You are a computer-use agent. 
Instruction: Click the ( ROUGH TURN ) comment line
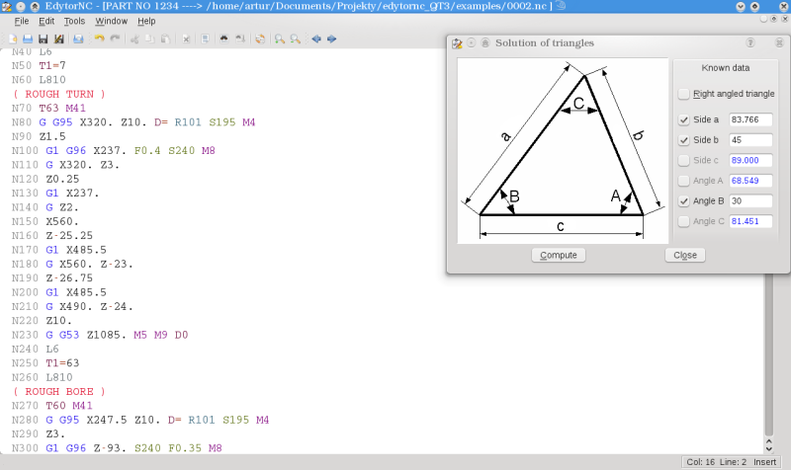pos(59,94)
